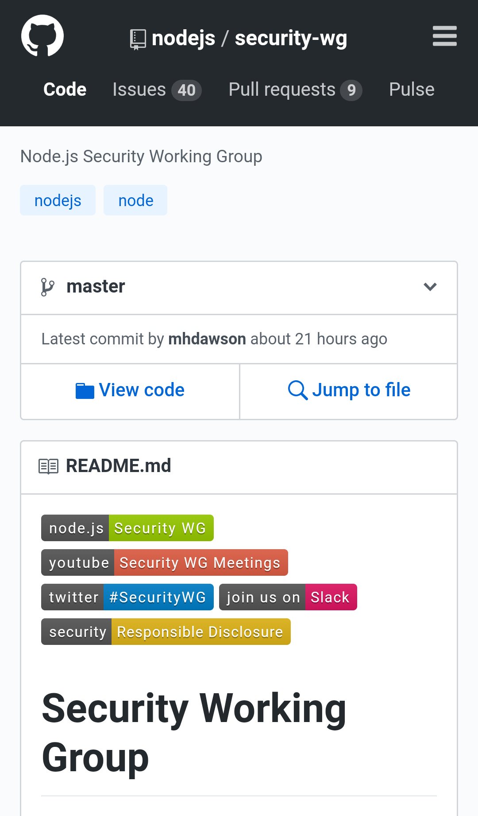The height and width of the screenshot is (816, 478).
Task: Click the README.md file title
Action: pyautogui.click(x=118, y=466)
